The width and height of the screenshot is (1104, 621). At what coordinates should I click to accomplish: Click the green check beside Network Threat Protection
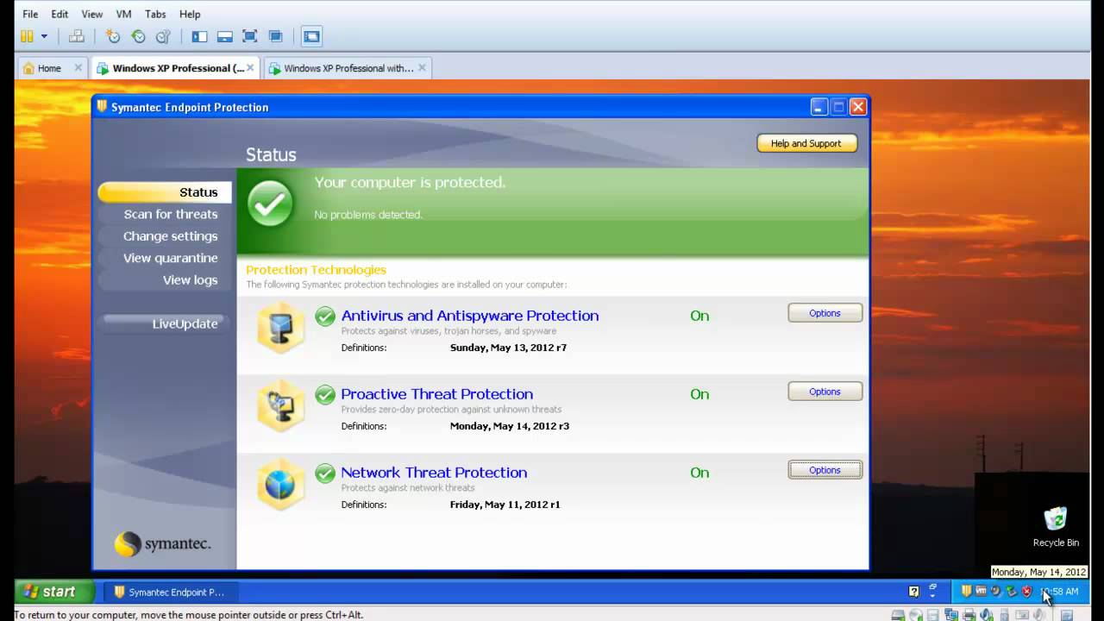click(x=325, y=474)
